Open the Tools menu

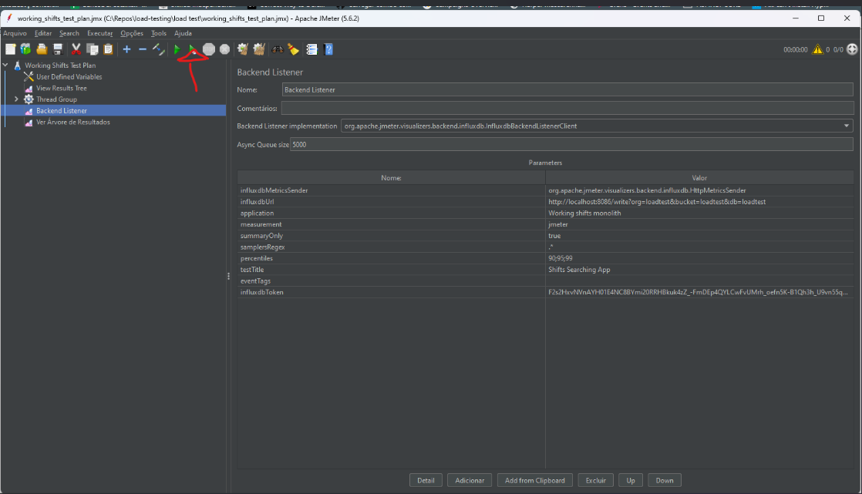click(159, 33)
